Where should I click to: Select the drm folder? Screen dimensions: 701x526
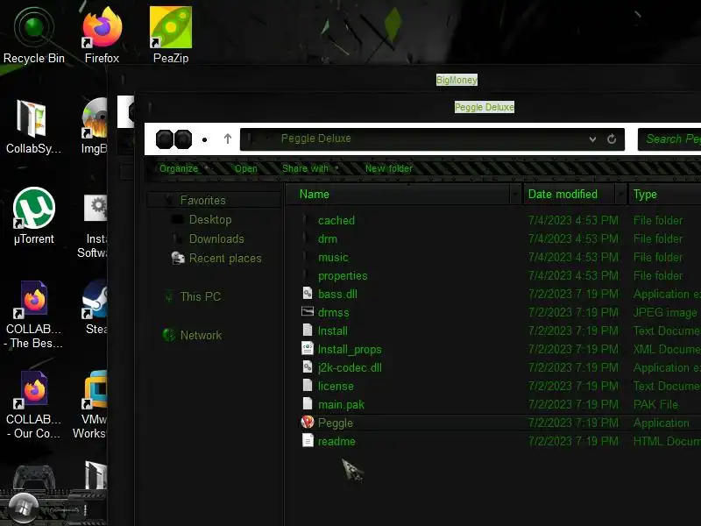[x=327, y=238]
